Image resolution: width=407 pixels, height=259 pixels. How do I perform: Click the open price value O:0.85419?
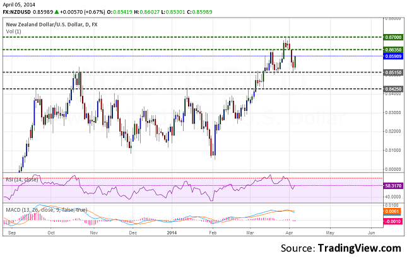[x=119, y=12]
